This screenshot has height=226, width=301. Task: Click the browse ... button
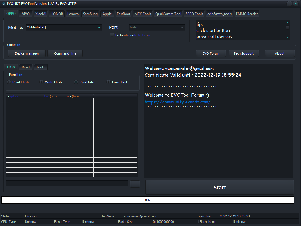coord(135,184)
